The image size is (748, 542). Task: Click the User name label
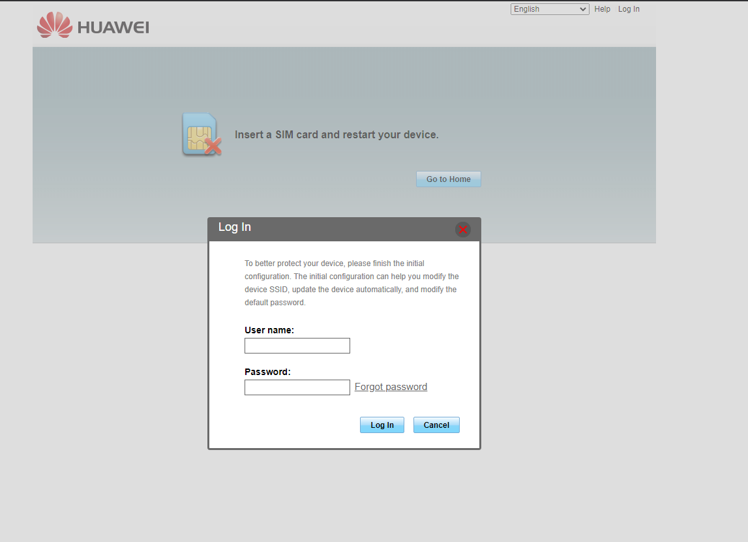click(x=269, y=331)
